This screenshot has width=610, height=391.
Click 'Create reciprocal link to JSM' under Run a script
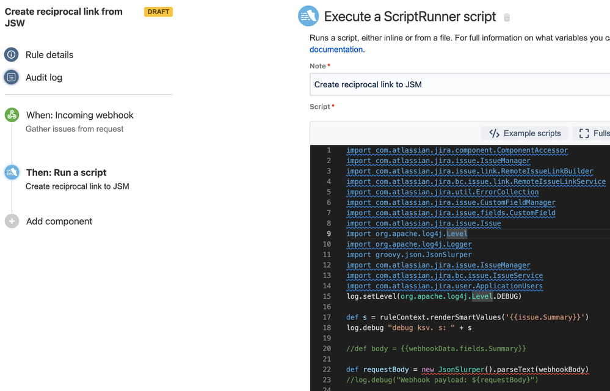78,186
